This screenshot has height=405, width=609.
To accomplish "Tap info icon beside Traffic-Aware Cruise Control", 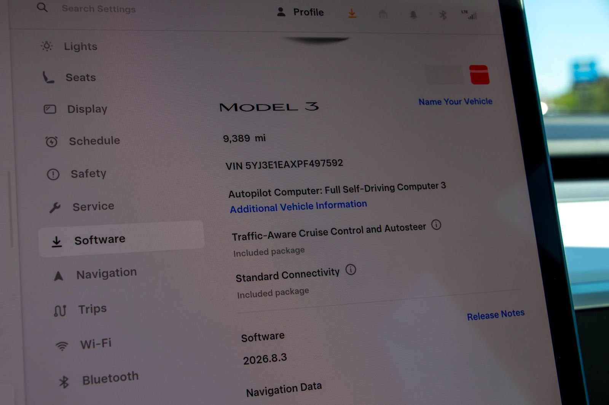I will (436, 225).
